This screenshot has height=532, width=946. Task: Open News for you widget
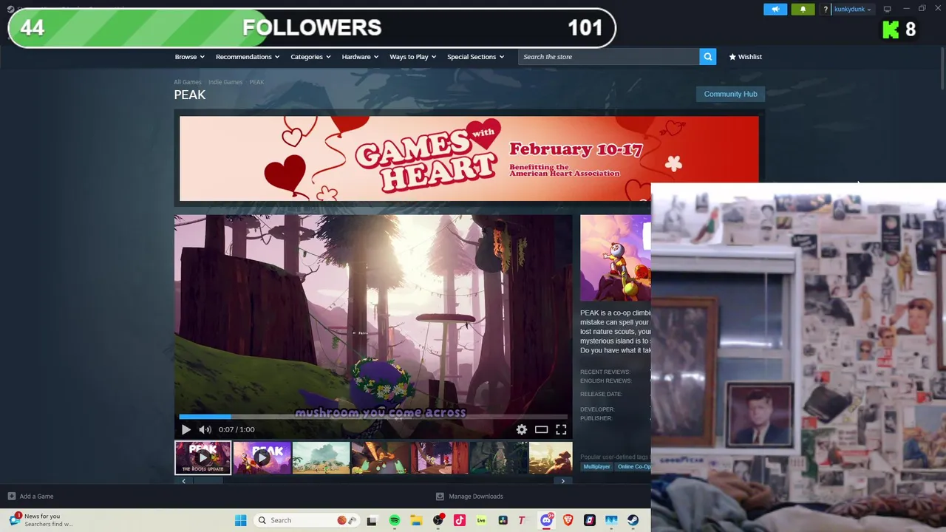coord(41,520)
